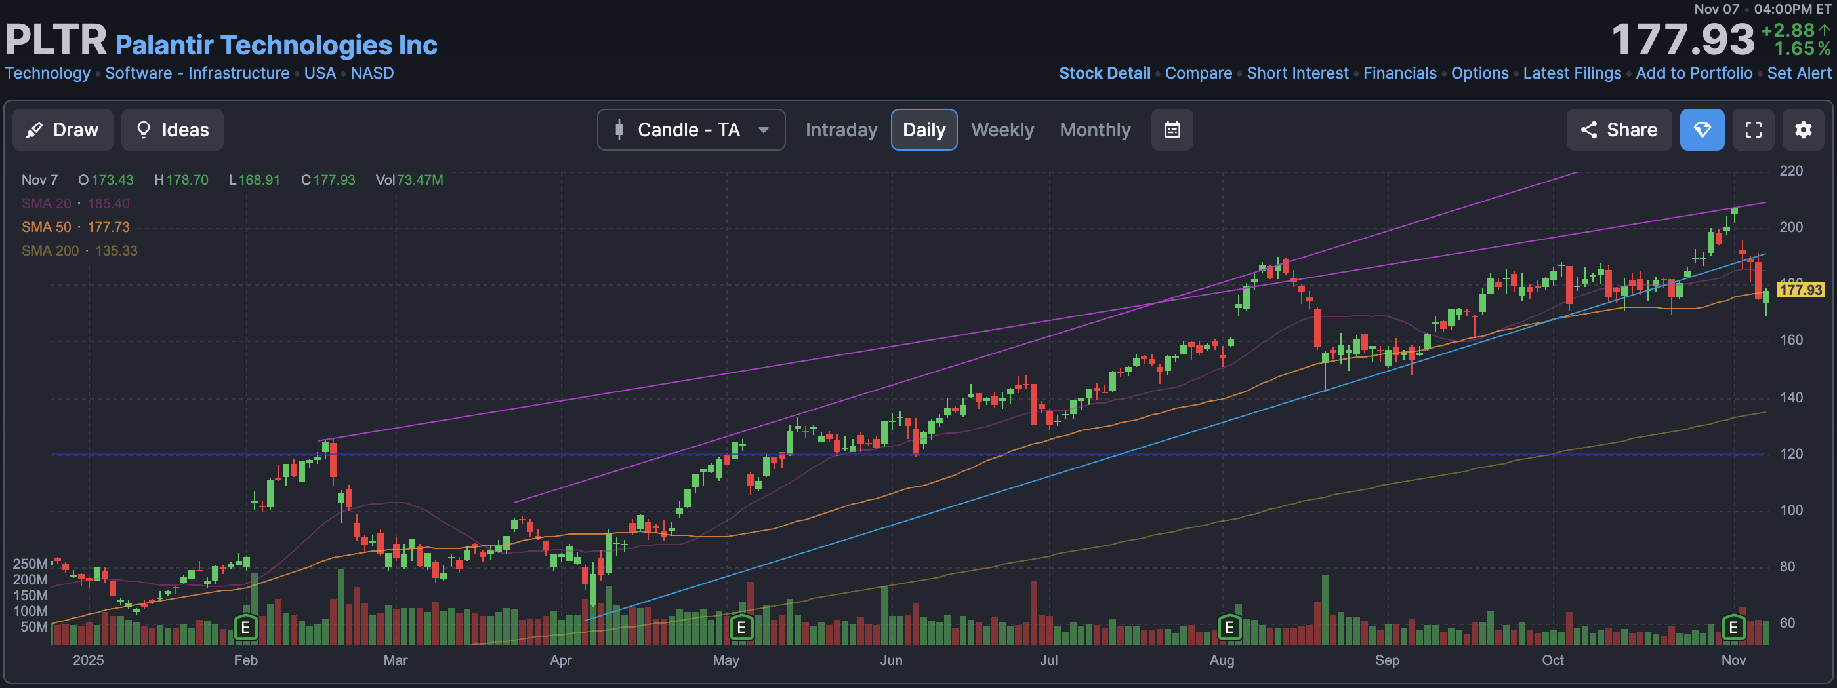This screenshot has width=1837, height=688.
Task: Open the Short Interest link
Action: (x=1297, y=73)
